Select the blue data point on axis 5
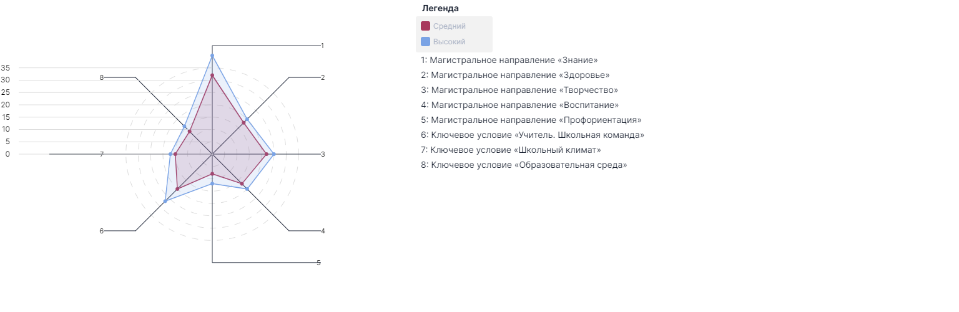Screen dimensions: 959x312 point(212,183)
